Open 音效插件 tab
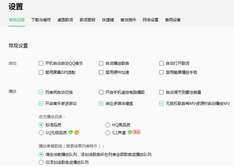Screen dimensions: 240x167 click(128, 20)
